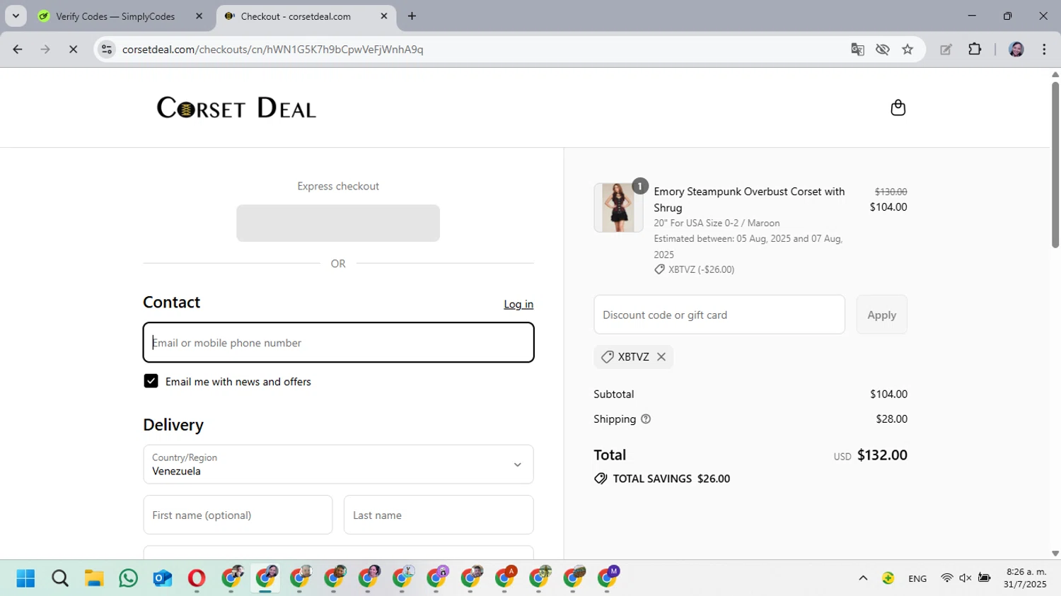Click the battery status icon

coord(984,578)
